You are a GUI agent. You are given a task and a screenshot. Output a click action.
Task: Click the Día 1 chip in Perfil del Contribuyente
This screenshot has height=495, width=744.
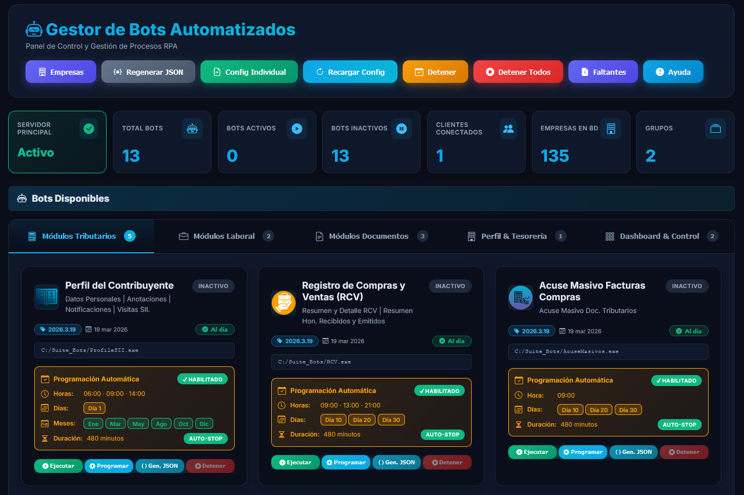[x=94, y=409]
